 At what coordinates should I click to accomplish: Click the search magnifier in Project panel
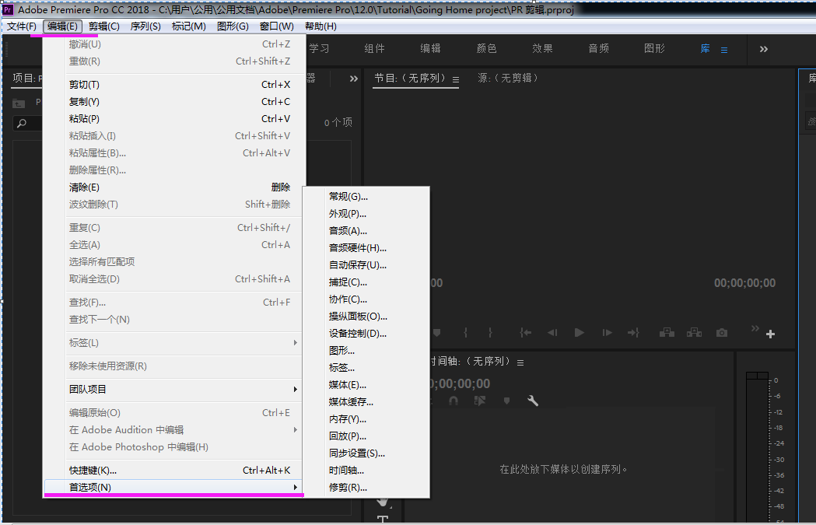21,124
